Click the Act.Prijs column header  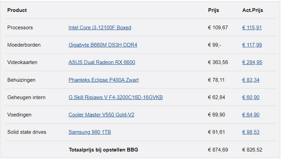click(x=253, y=10)
